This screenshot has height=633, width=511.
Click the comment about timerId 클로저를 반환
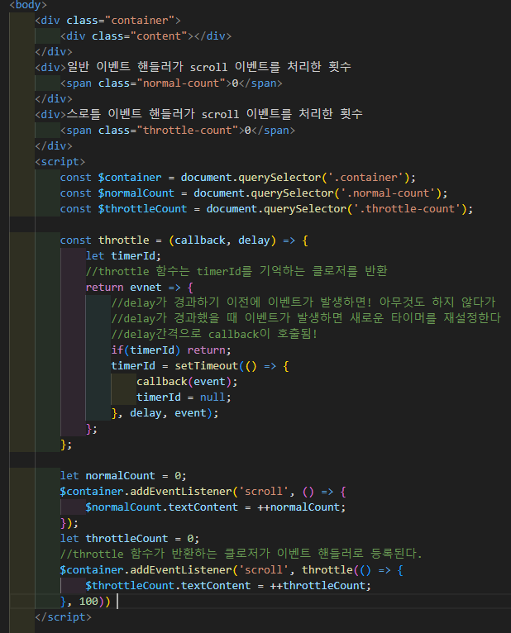point(236,271)
